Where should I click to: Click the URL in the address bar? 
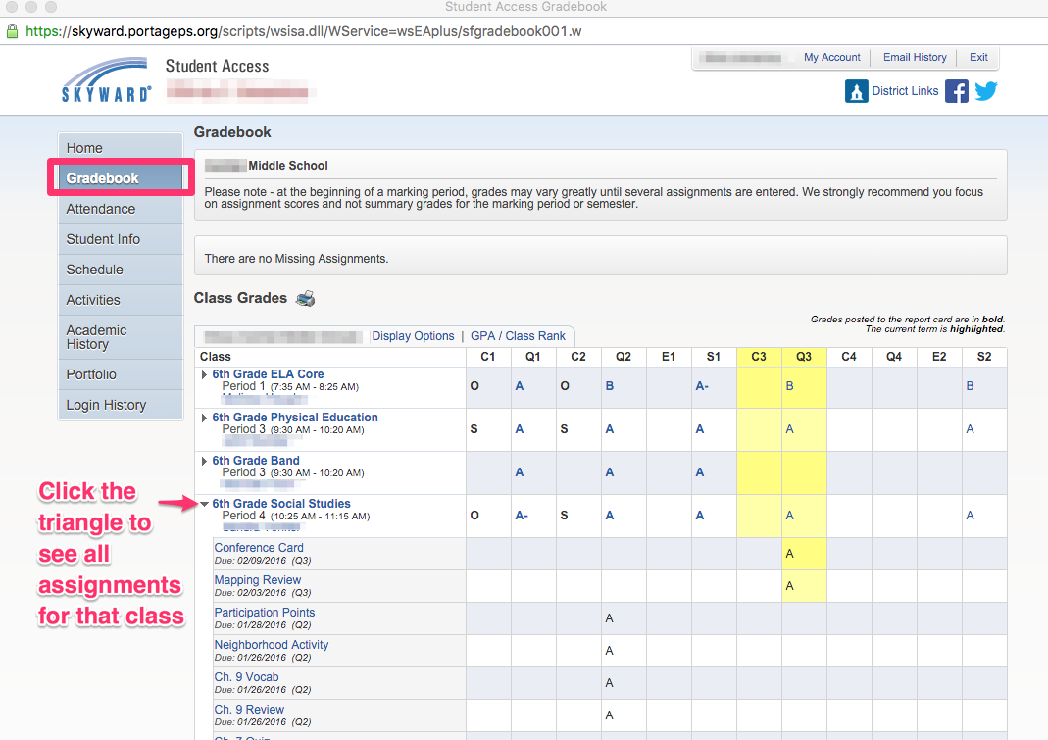point(304,31)
